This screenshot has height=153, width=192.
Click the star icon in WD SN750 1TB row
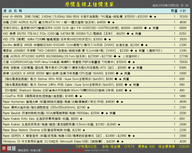click(132, 34)
